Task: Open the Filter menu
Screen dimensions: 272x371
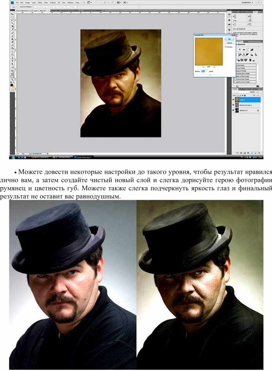Action: 46,2
